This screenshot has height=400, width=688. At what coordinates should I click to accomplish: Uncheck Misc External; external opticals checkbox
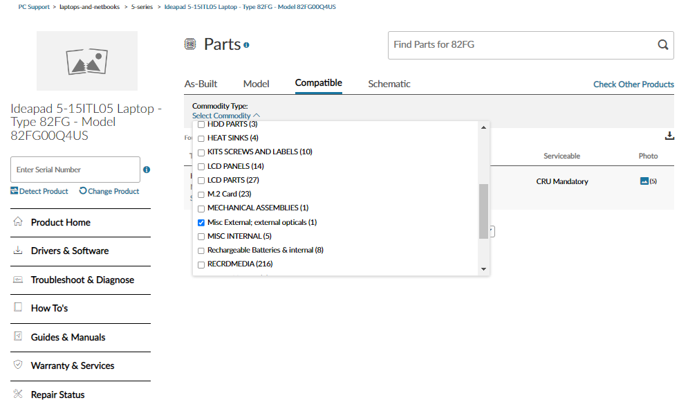click(x=201, y=223)
